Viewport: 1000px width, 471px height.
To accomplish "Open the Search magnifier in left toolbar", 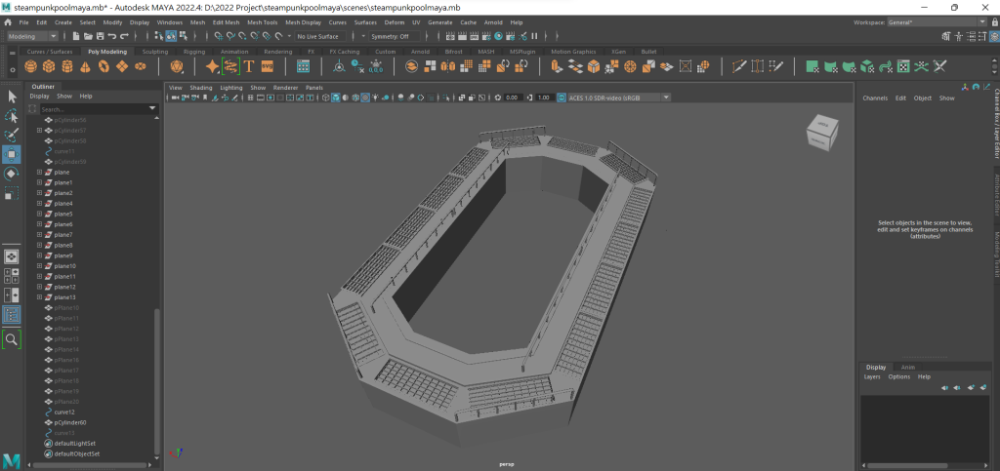I will (12, 340).
